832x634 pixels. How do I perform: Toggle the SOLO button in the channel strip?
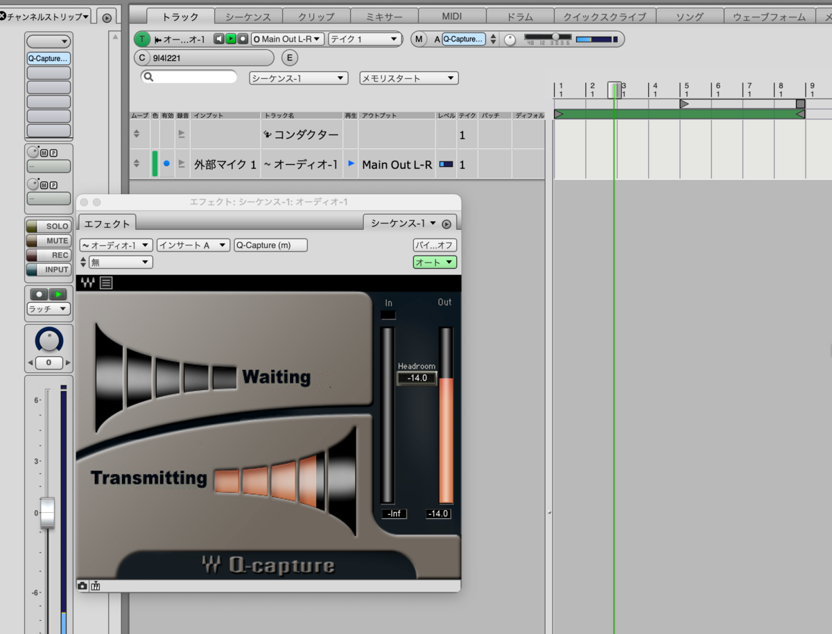[x=49, y=227]
